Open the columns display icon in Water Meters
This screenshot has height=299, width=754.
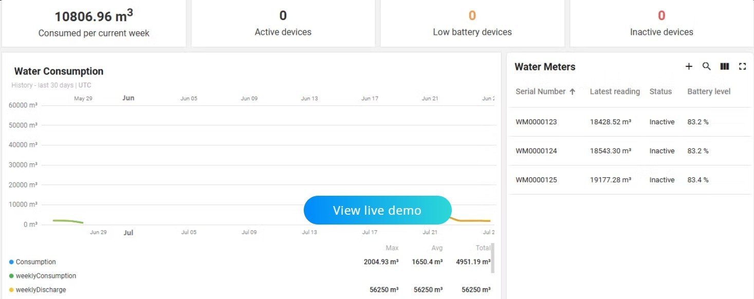(725, 66)
